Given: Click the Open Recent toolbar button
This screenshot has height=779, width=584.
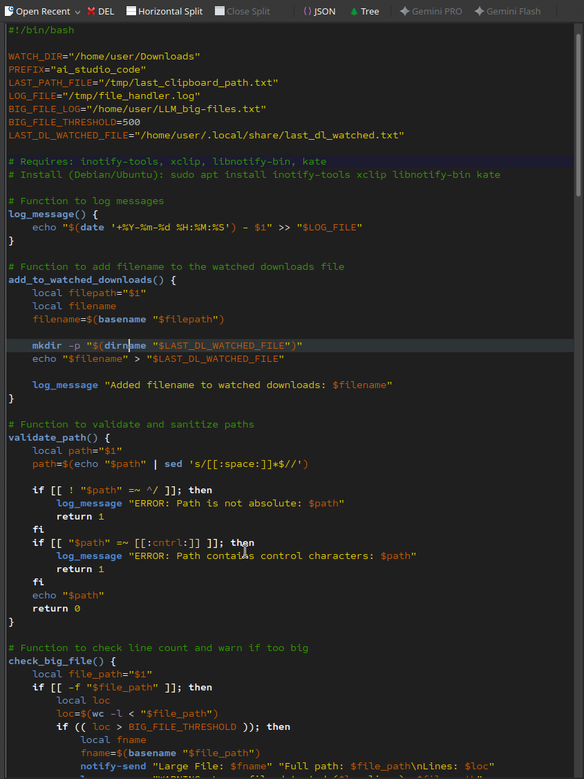Looking at the screenshot, I should click(37, 12).
